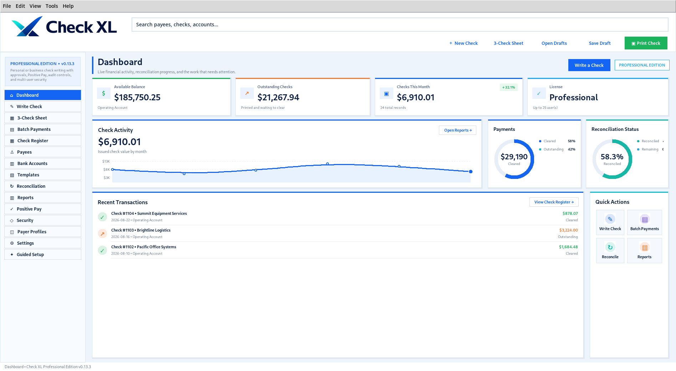Open the Edit menu
This screenshot has width=676, height=371.
coord(20,6)
